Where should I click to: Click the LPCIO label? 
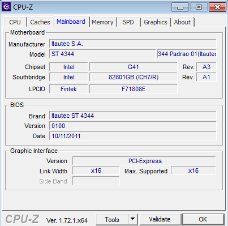pos(37,89)
